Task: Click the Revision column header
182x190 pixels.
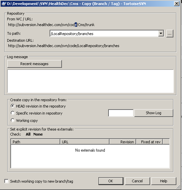Action: click(x=123, y=142)
